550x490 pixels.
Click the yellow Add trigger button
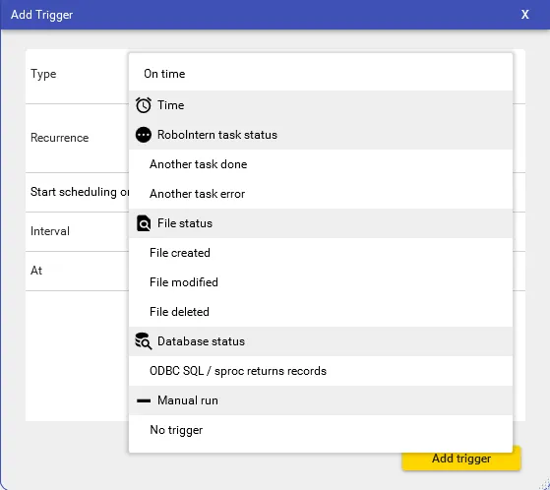pos(461,459)
